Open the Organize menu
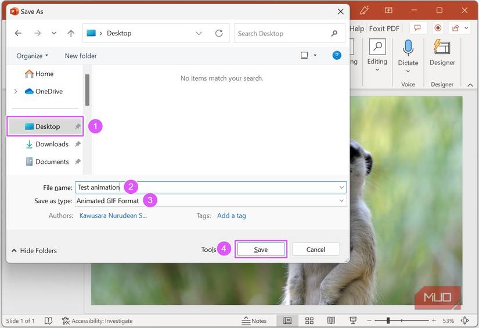This screenshot has width=479, height=328. pyautogui.click(x=32, y=56)
